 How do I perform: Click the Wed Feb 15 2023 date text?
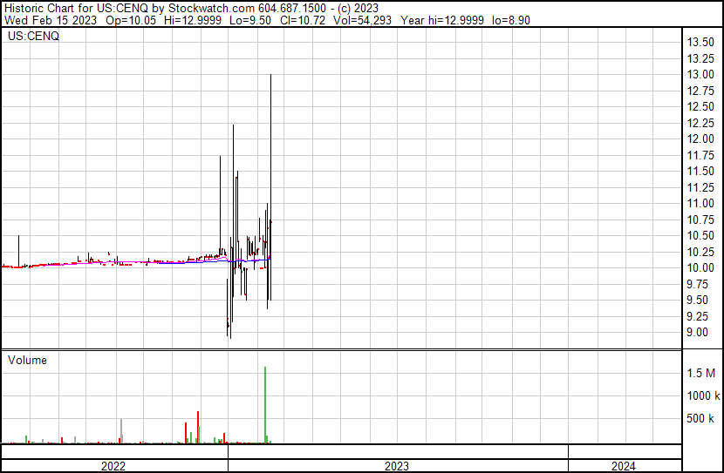click(x=40, y=20)
